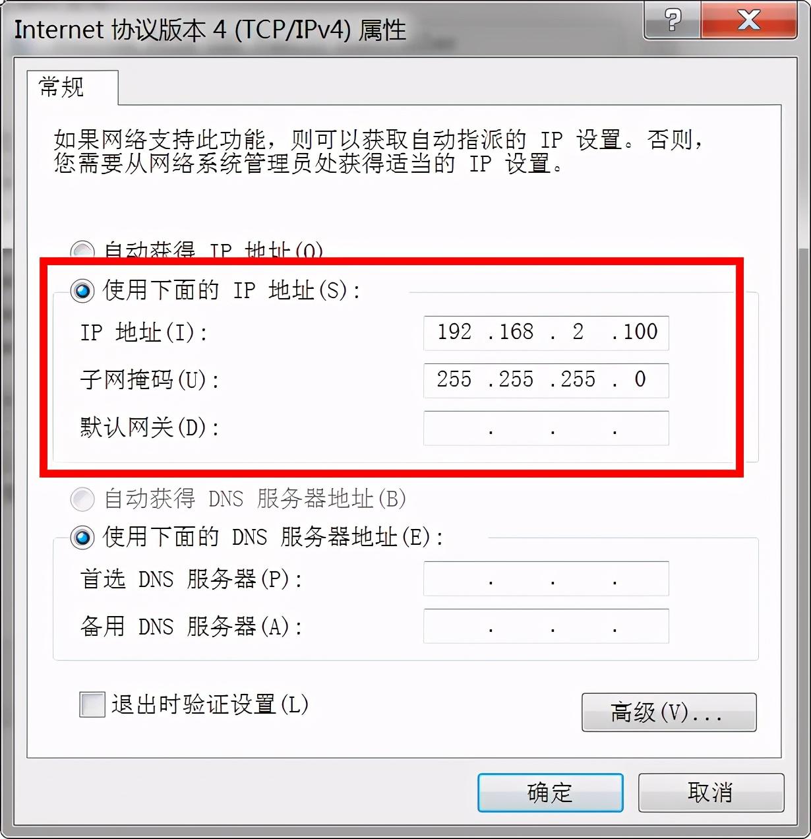811x839 pixels.
Task: Click the empty 默认网关 field
Action: [546, 428]
